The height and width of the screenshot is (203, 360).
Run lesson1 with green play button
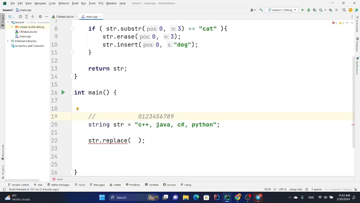click(x=303, y=10)
